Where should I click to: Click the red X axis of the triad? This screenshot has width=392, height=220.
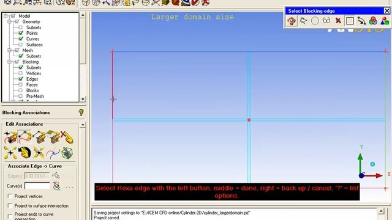coord(374,175)
